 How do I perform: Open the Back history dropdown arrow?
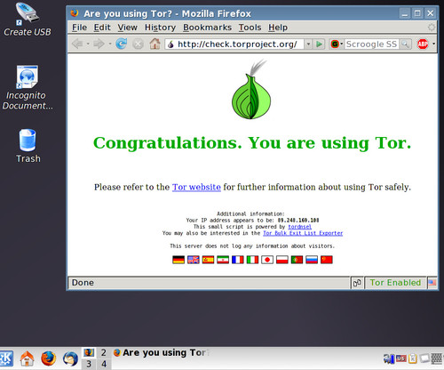pyautogui.click(x=88, y=44)
